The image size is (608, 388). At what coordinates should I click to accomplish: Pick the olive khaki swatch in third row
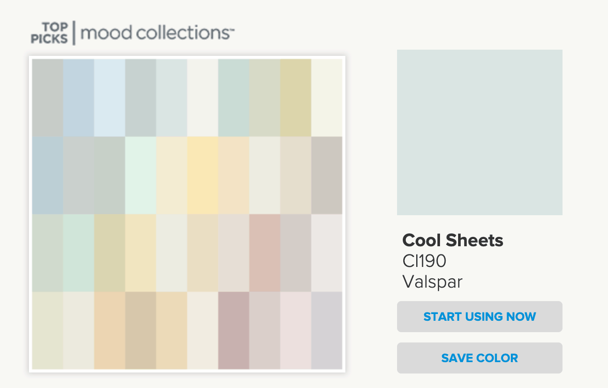click(x=110, y=253)
